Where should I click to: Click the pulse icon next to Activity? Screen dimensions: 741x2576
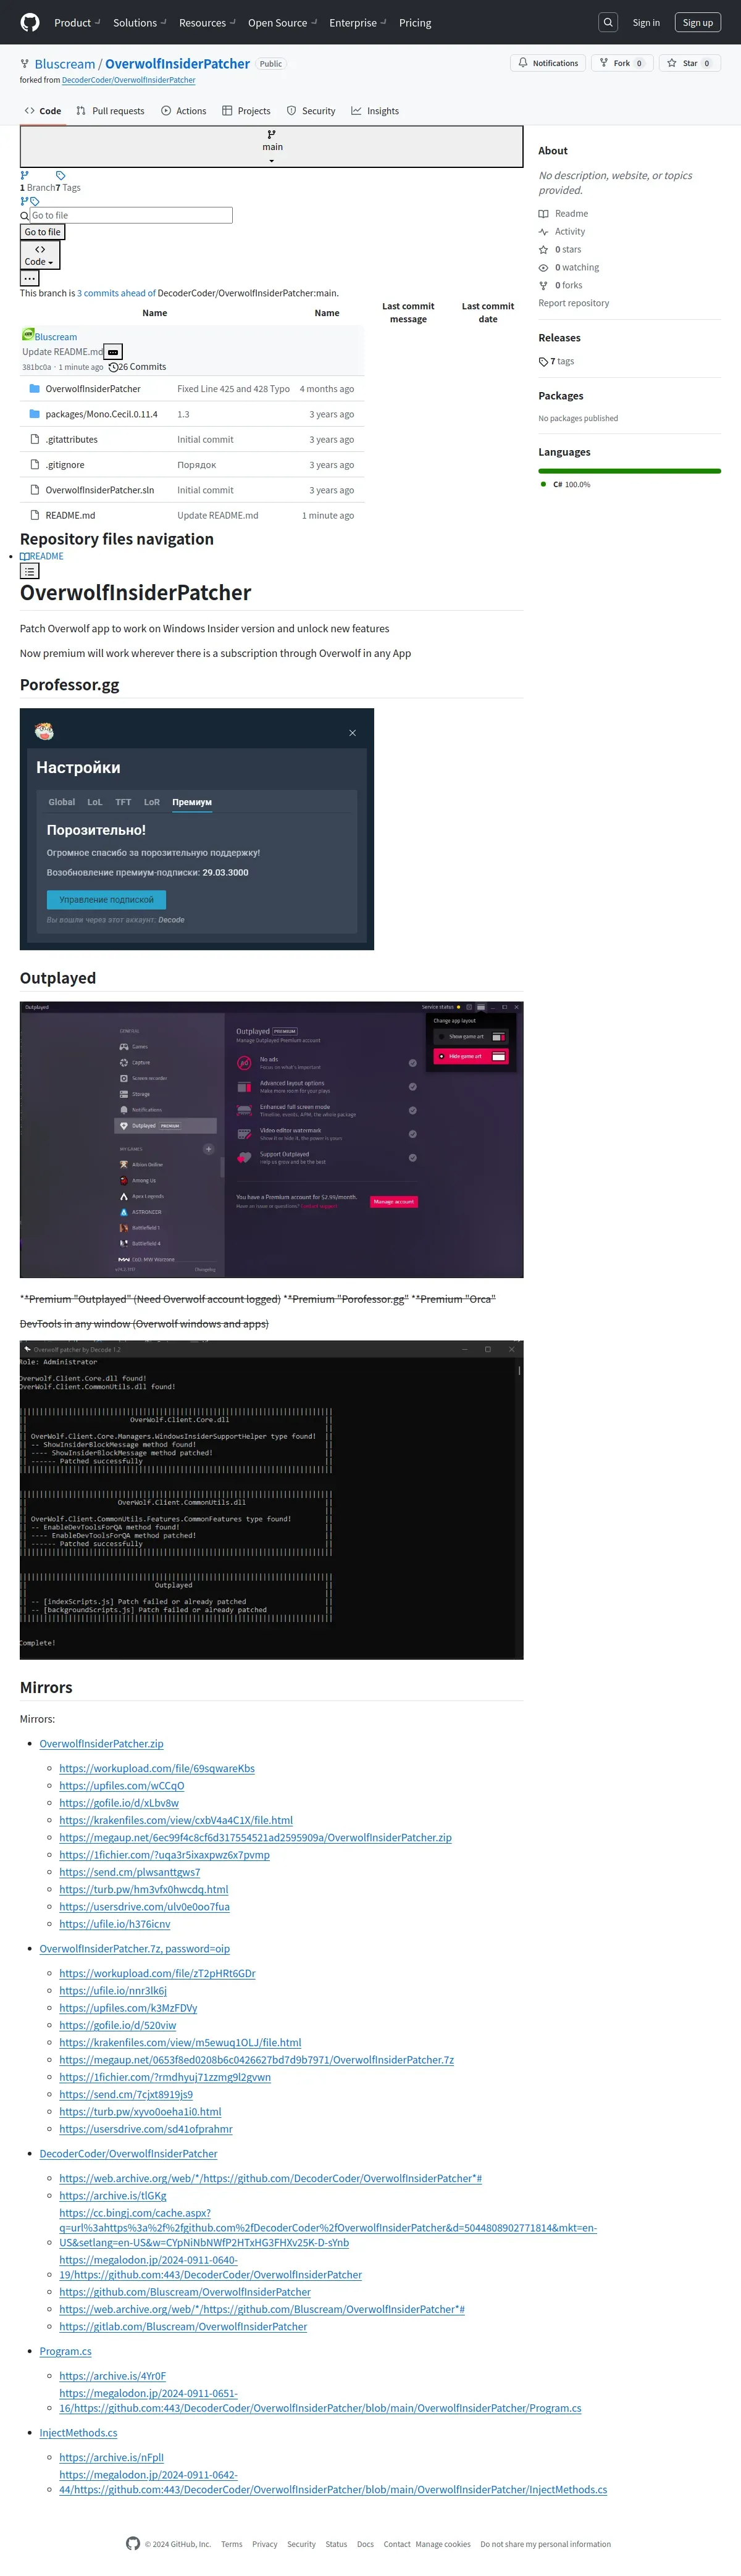(543, 232)
